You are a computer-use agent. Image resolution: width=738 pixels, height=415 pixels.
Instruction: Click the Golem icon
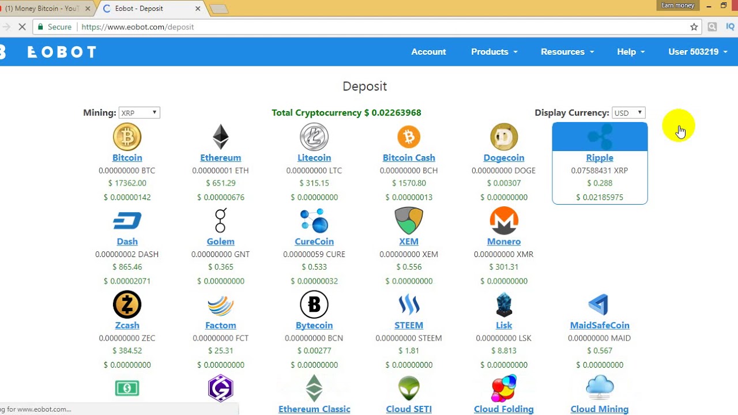220,221
